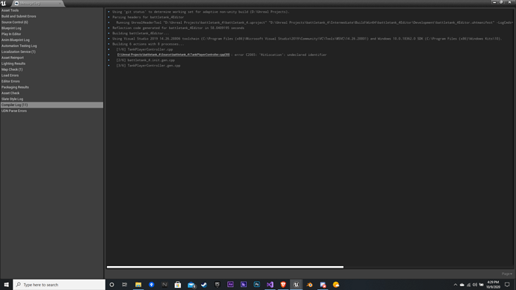Switch to the Message Log tab
Screen dimensions: 516x290
38,3
